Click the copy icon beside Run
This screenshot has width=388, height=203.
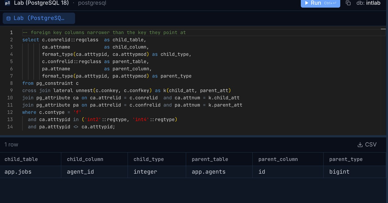coord(348,3)
